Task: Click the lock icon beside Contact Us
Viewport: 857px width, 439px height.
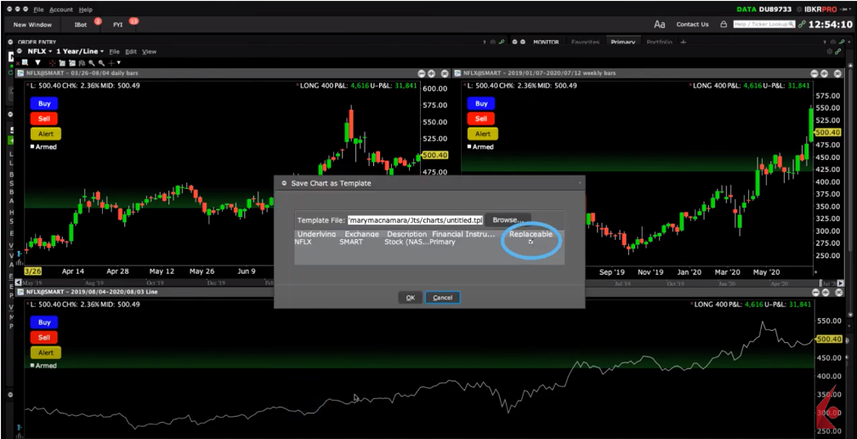Action: pyautogui.click(x=724, y=25)
